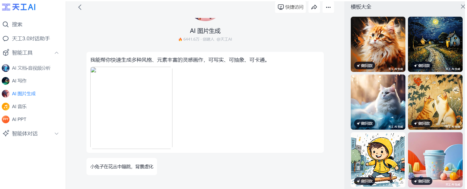Open 天工3.0对话助手
The height and width of the screenshot is (189, 467).
pyautogui.click(x=31, y=39)
